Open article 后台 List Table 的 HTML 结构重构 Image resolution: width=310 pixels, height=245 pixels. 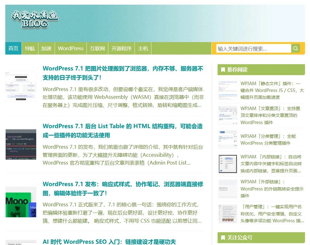click(x=123, y=131)
